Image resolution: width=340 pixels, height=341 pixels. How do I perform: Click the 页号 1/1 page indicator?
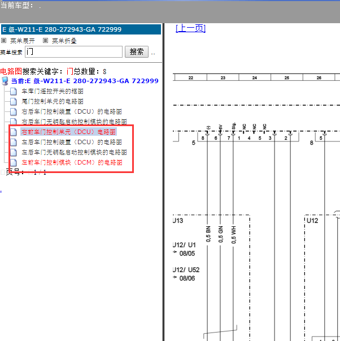26,172
